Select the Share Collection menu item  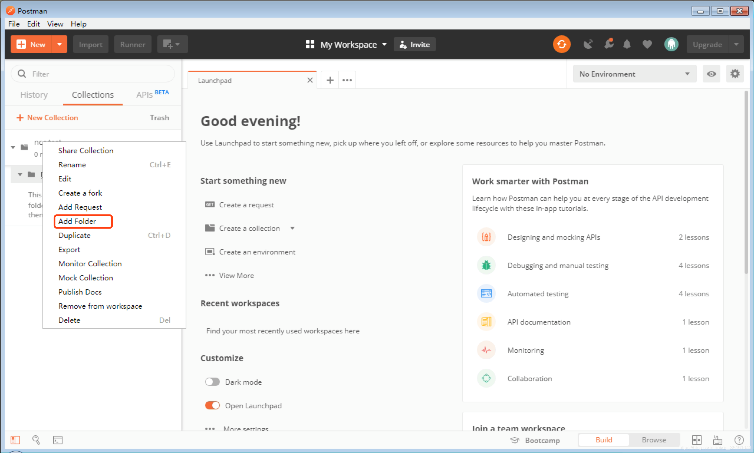pos(86,150)
